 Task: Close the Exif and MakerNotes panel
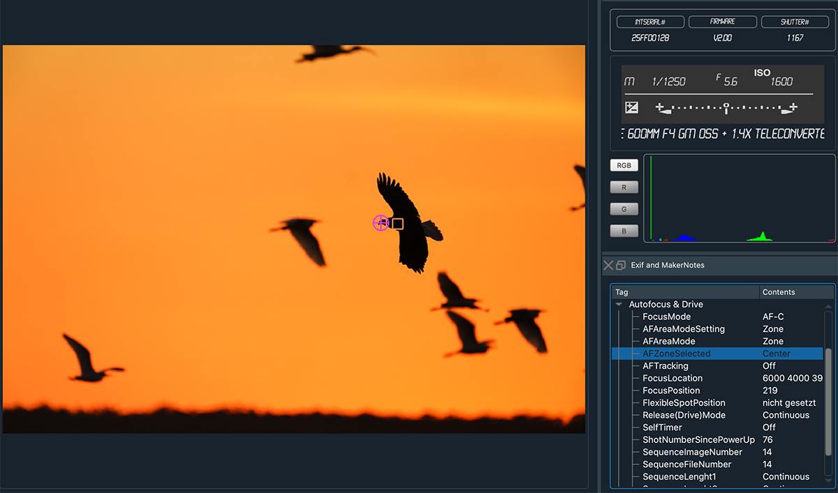(608, 265)
